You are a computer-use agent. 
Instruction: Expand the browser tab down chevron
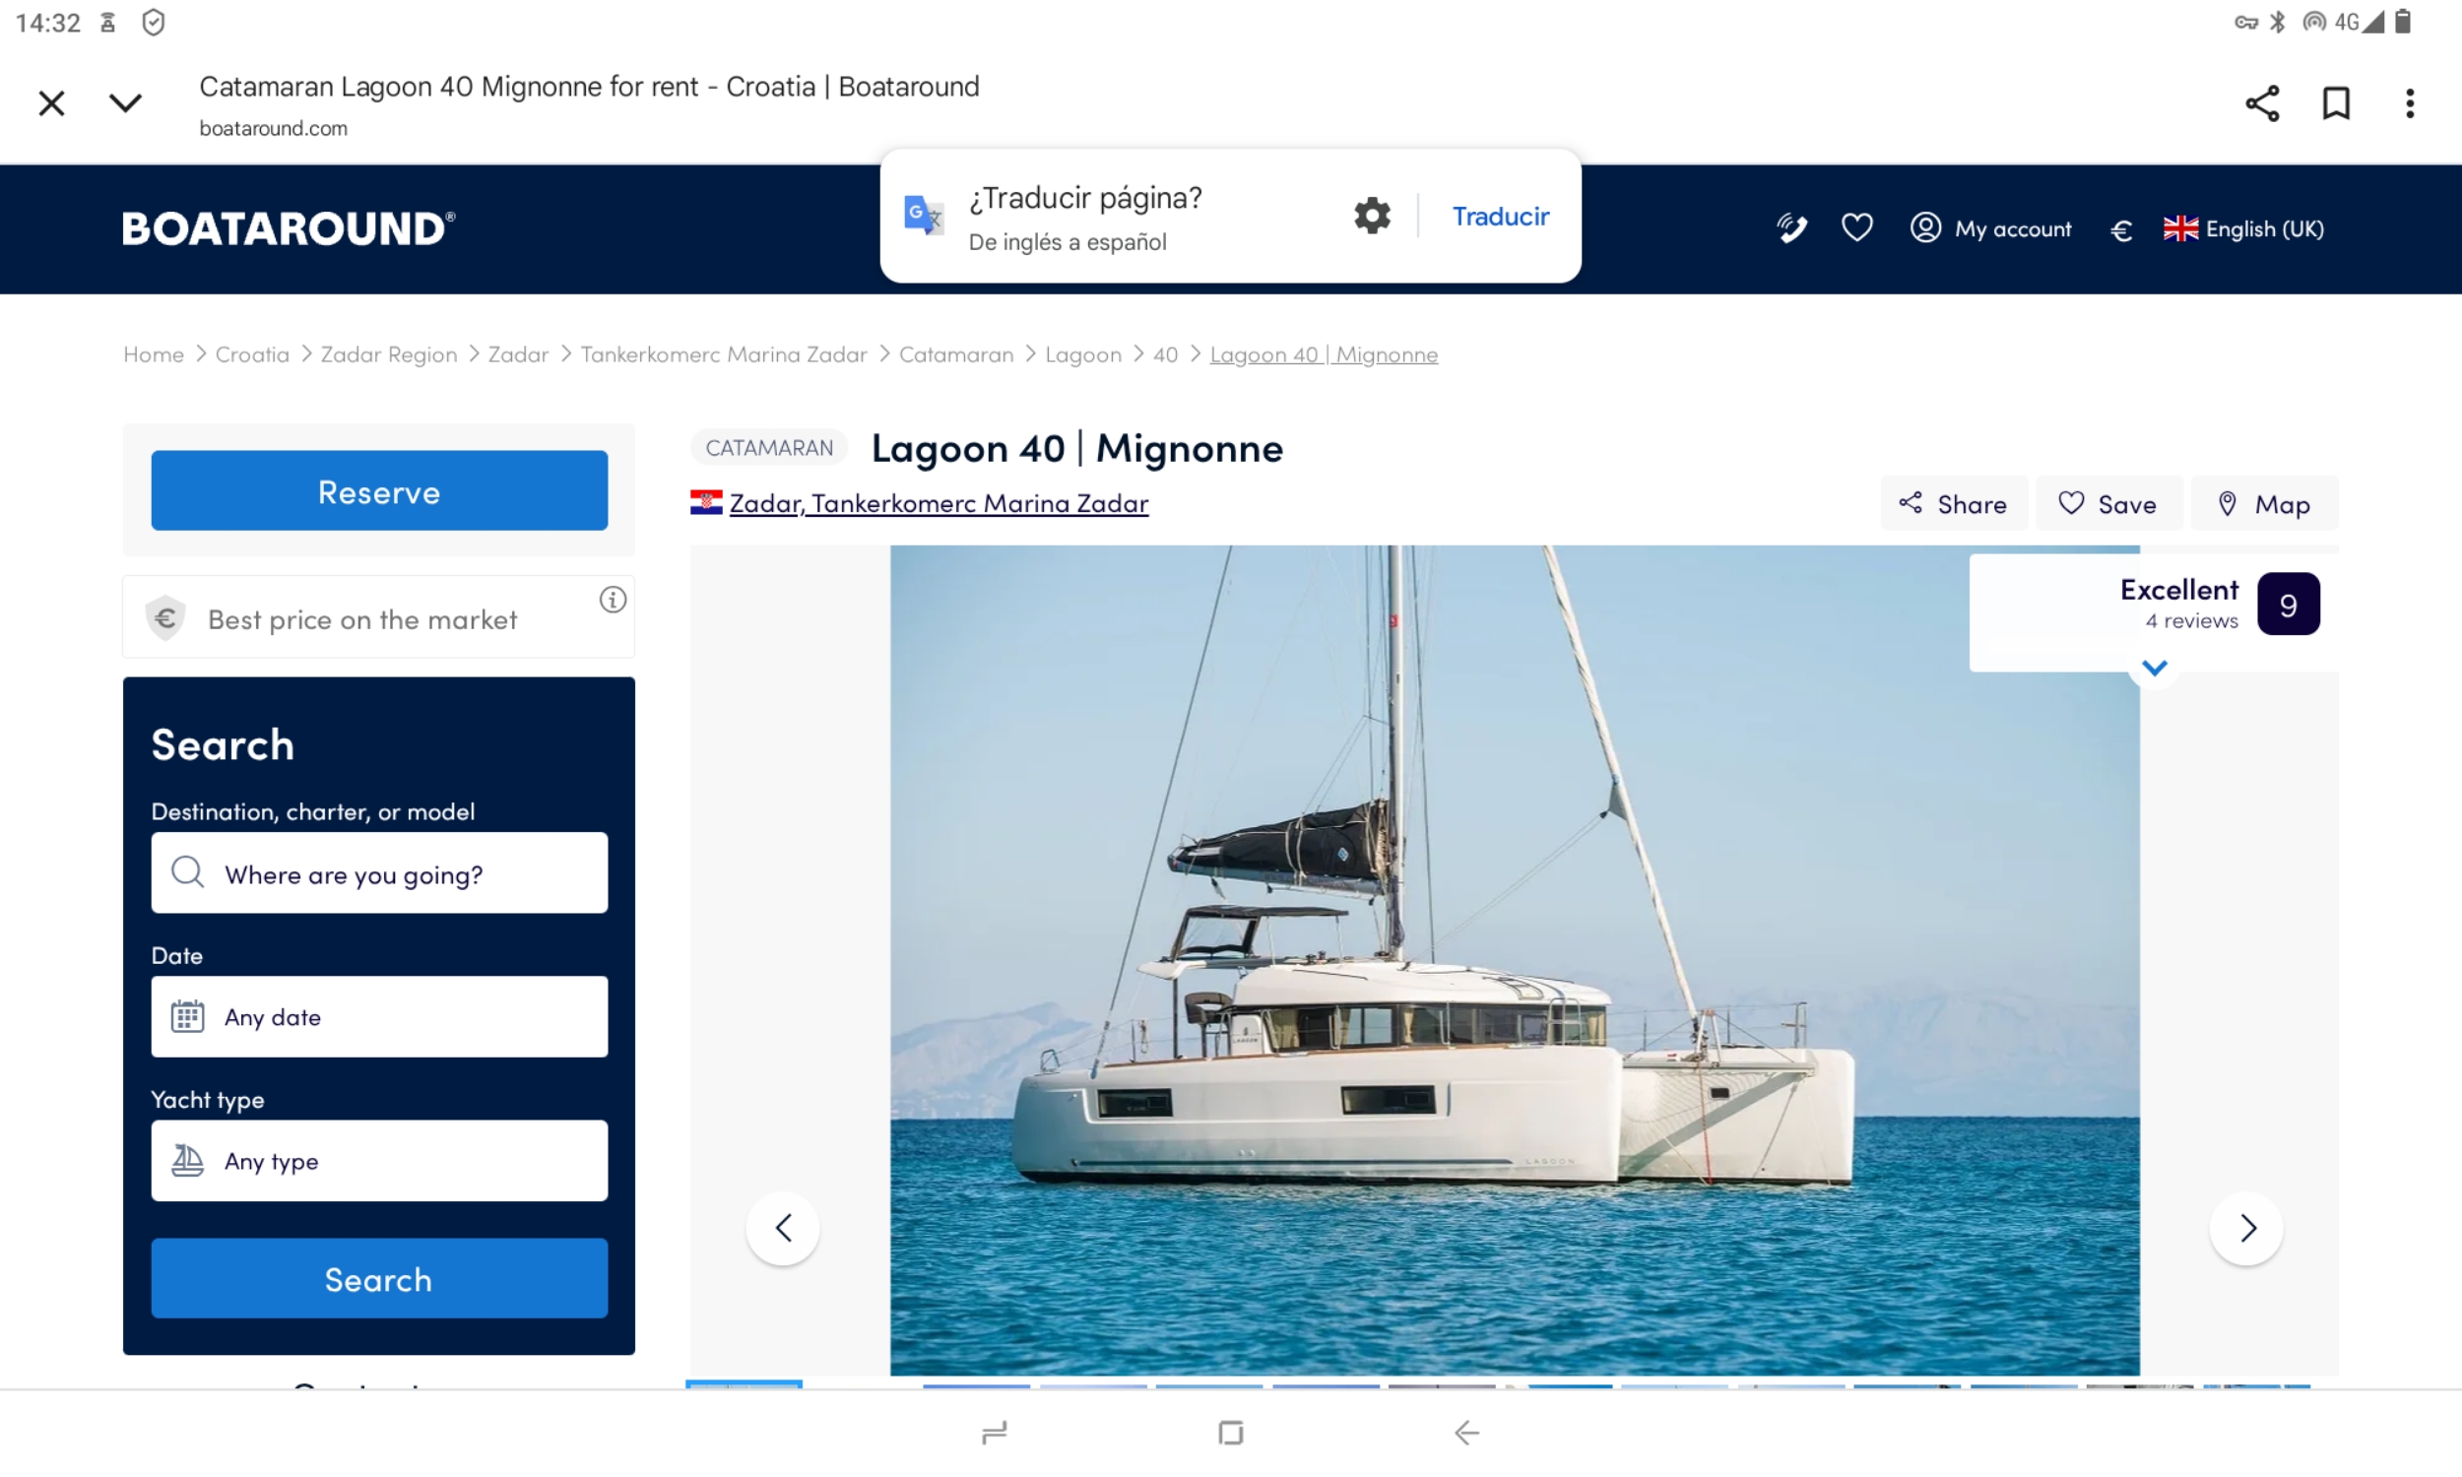coord(125,103)
